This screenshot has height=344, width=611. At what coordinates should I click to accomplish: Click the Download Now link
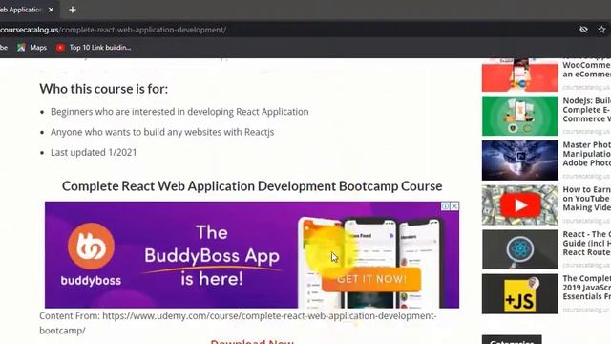252,342
